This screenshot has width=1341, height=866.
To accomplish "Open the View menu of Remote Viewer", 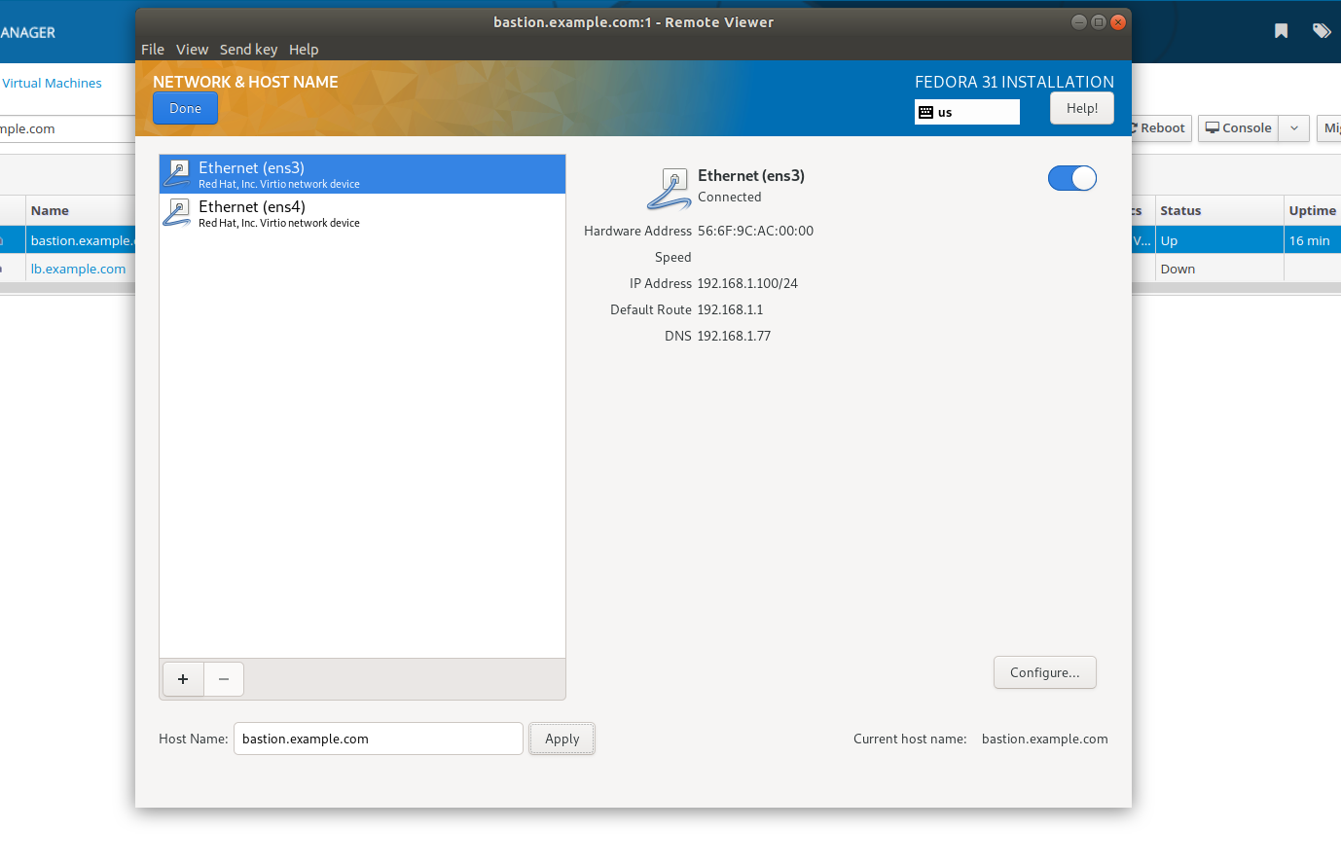I will click(x=192, y=50).
